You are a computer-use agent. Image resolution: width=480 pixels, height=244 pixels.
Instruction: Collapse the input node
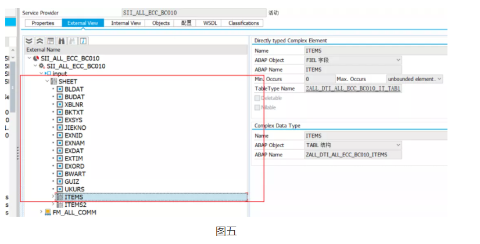click(x=41, y=73)
